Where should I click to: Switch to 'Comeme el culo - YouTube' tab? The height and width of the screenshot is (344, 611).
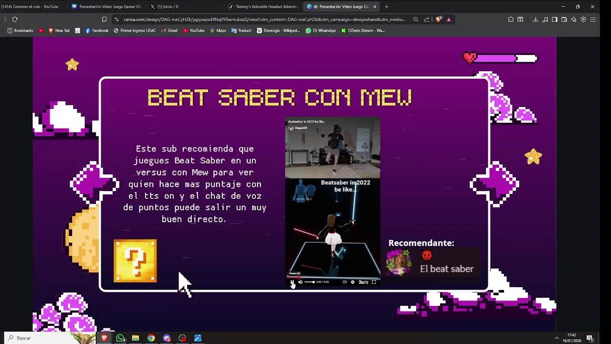(x=32, y=7)
